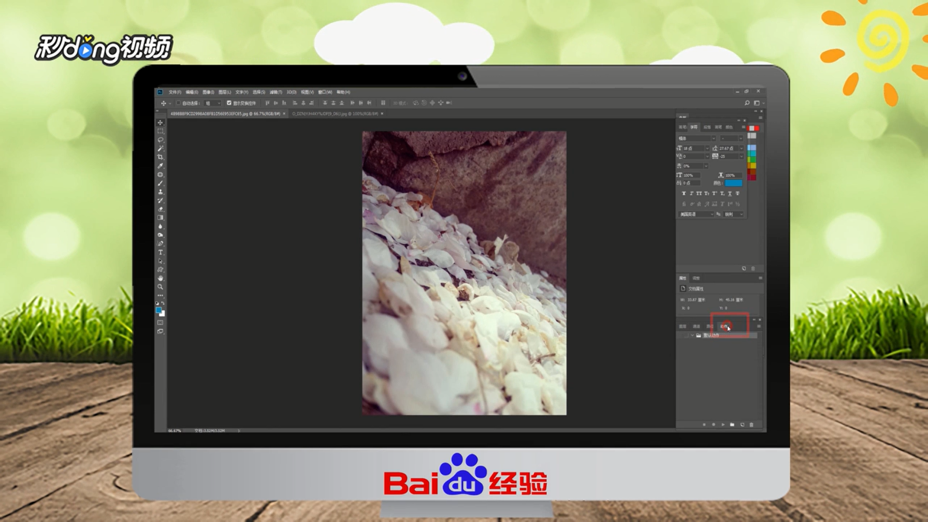Click the Faux Bold style icon
The height and width of the screenshot is (522, 928).
(x=683, y=193)
